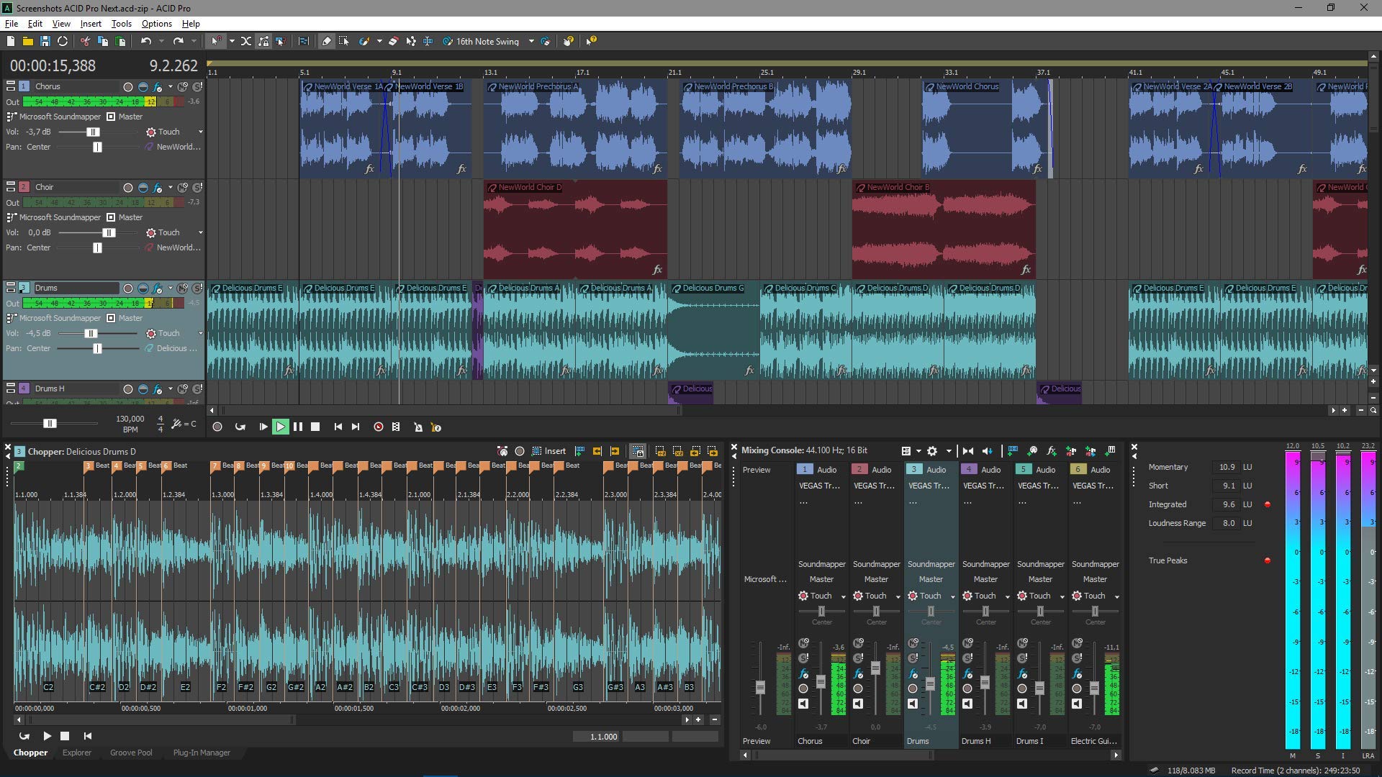The image size is (1382, 777).
Task: Mute the Chorus track
Action: pos(182,86)
